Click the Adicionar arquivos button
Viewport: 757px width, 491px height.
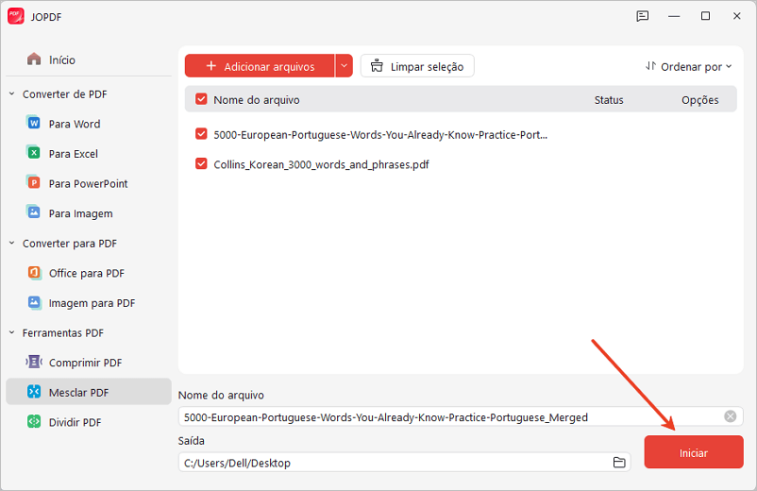[x=260, y=66]
